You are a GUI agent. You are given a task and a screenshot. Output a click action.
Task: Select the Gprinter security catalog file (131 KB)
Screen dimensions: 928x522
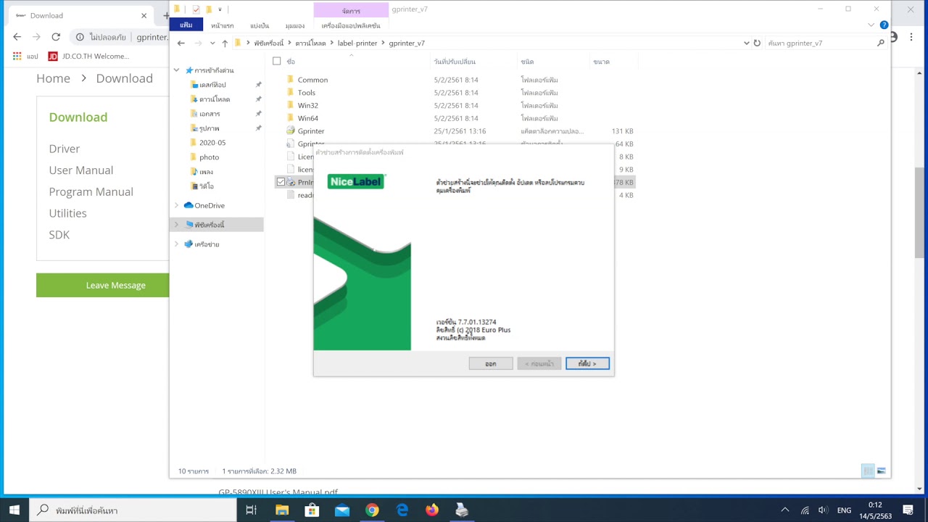point(311,131)
